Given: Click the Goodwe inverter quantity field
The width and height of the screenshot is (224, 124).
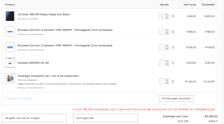Looking at the screenshot, I should (162, 63).
